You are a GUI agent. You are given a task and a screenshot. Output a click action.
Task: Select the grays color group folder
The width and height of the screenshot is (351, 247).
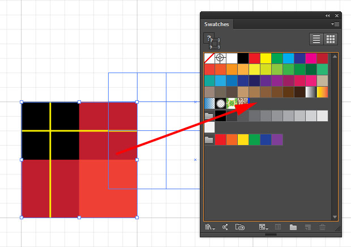tap(209, 116)
